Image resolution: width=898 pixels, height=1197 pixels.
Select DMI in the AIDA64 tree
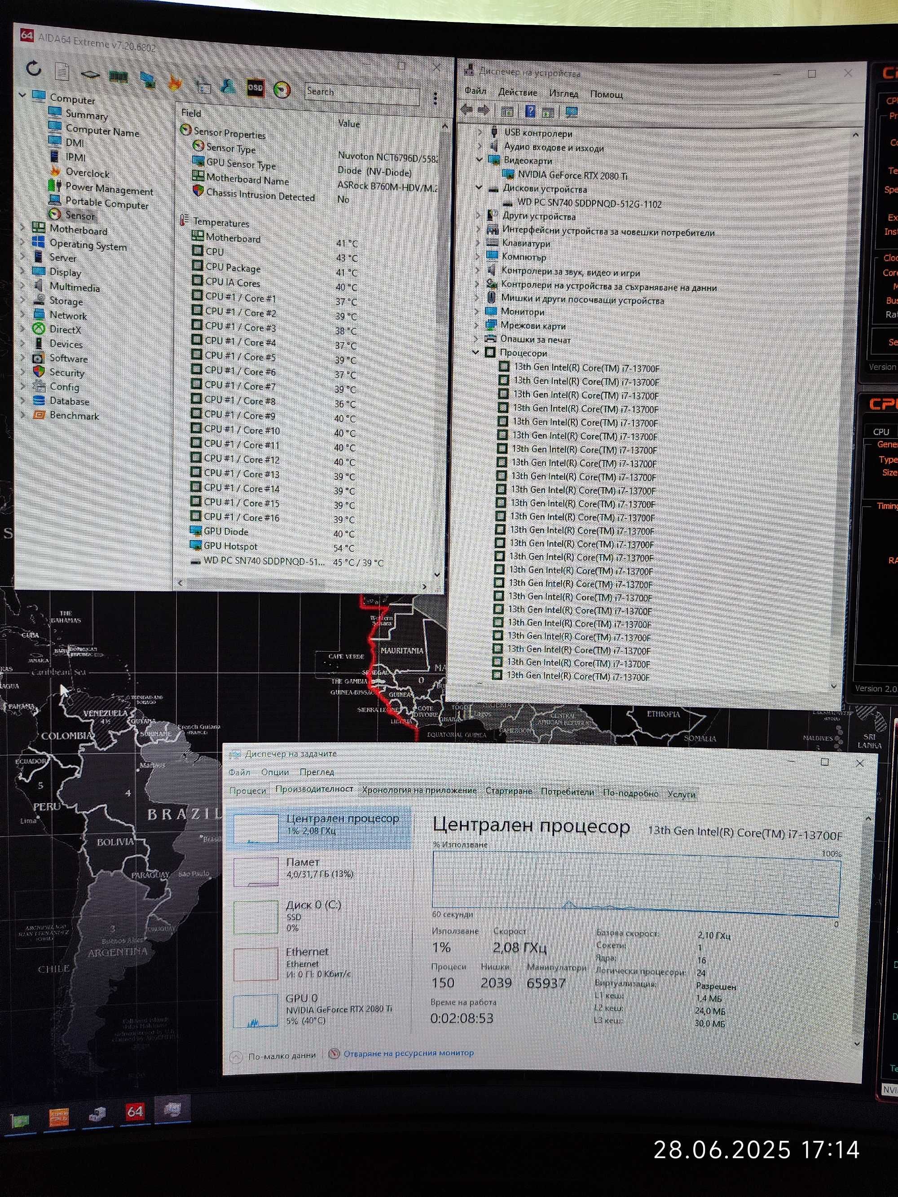click(x=75, y=143)
